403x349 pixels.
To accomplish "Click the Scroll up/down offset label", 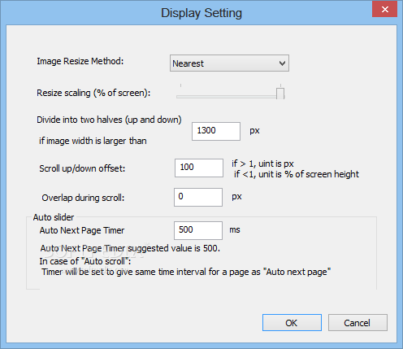I will 82,168.
